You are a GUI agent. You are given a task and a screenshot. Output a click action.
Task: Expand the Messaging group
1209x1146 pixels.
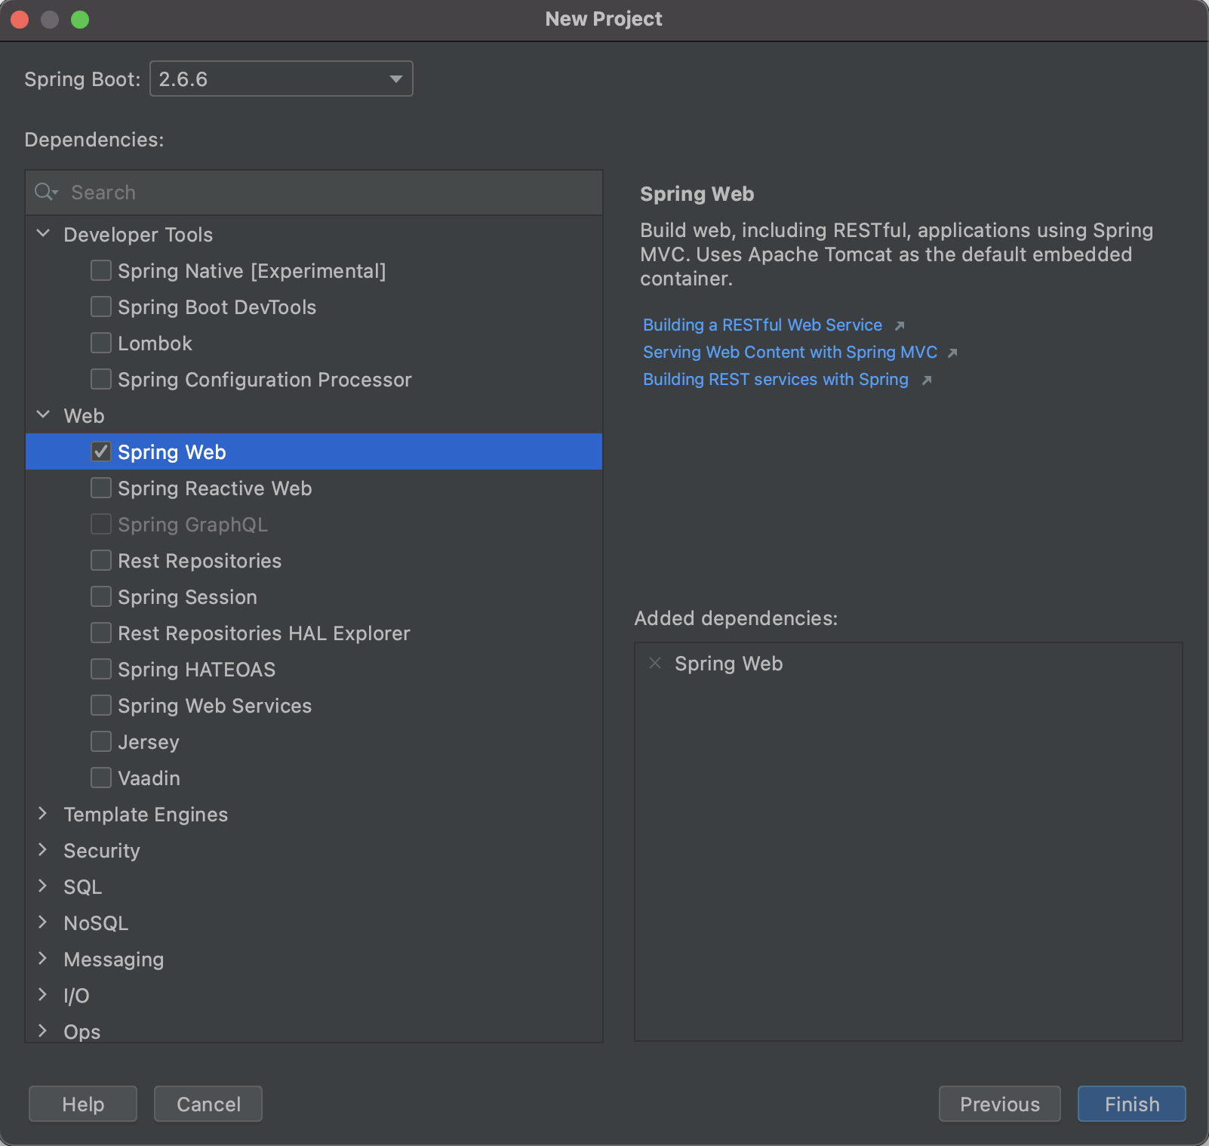pos(43,959)
